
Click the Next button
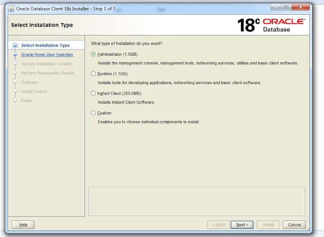coord(242,225)
